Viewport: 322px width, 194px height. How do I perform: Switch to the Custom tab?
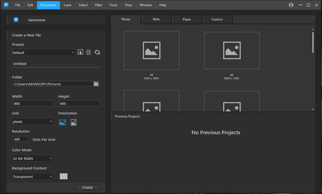click(x=217, y=20)
